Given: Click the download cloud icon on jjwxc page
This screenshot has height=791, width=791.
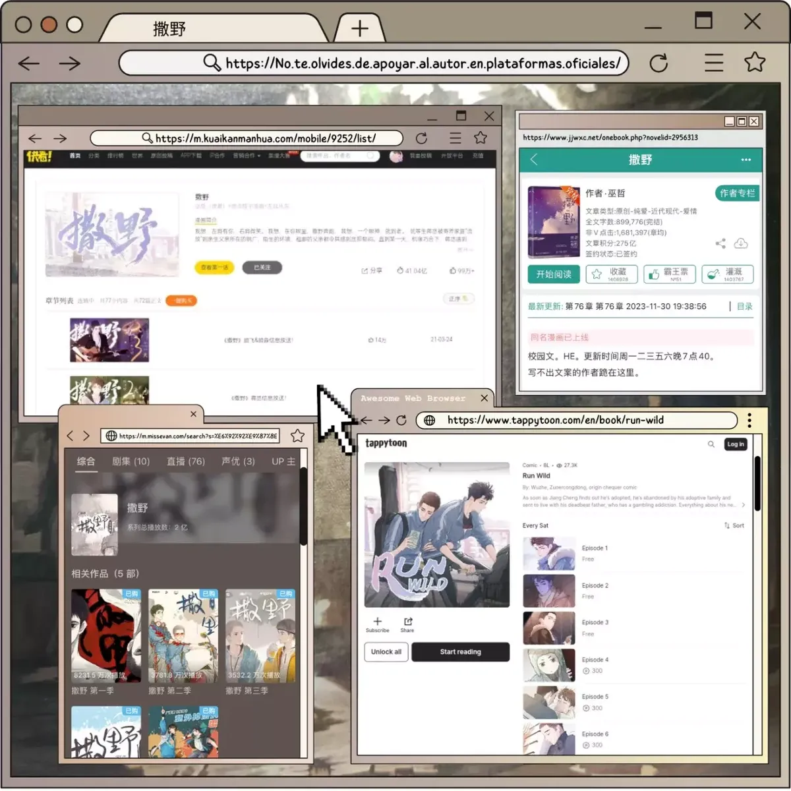Looking at the screenshot, I should 741,243.
